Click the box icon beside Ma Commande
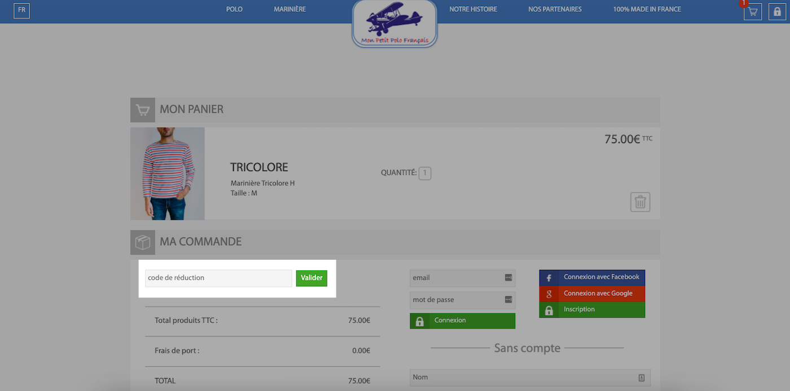This screenshot has height=391, width=790. click(x=143, y=242)
